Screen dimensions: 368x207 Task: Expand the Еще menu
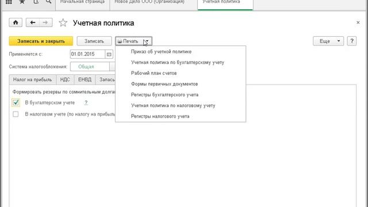click(x=328, y=41)
